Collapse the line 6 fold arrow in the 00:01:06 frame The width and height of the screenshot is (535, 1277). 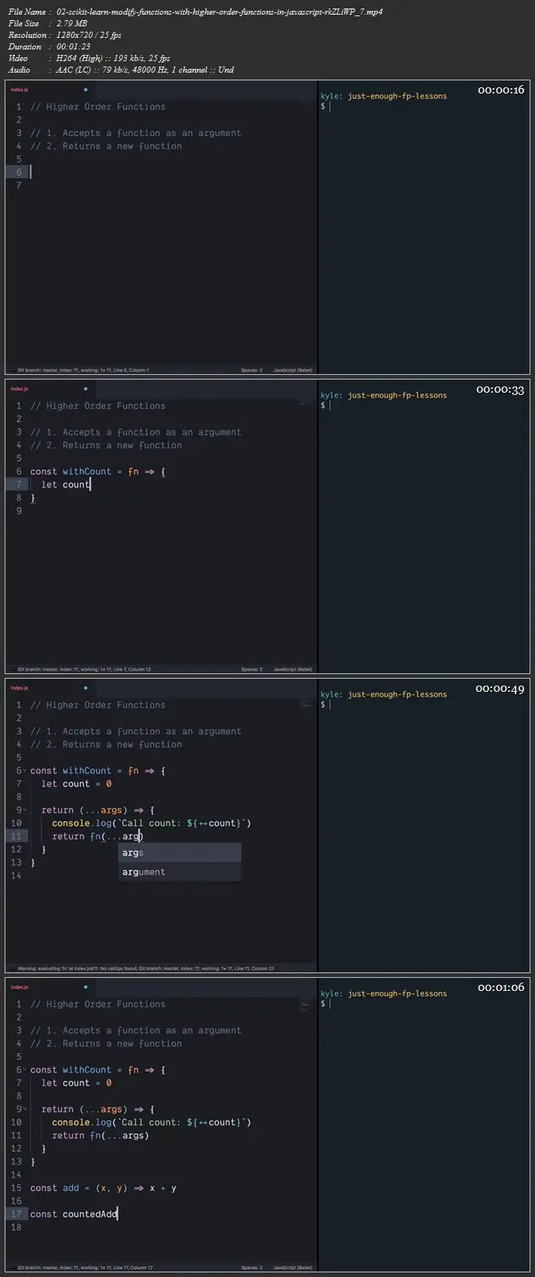[26, 1070]
